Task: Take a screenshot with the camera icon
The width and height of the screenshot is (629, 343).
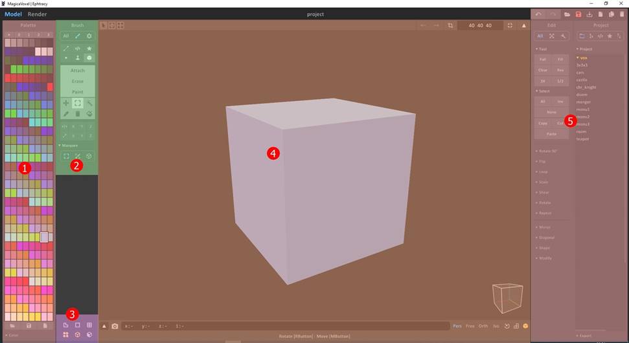Action: point(115,326)
